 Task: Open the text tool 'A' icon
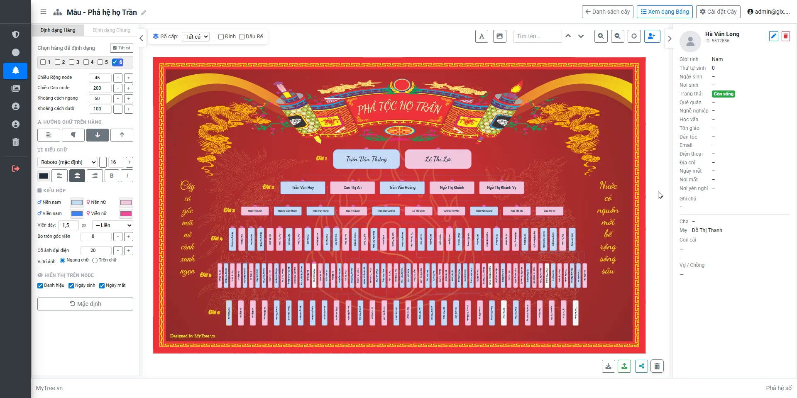coord(482,37)
